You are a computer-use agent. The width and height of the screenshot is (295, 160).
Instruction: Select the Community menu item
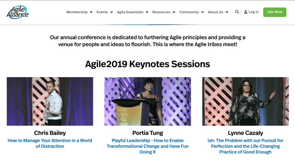tap(189, 12)
